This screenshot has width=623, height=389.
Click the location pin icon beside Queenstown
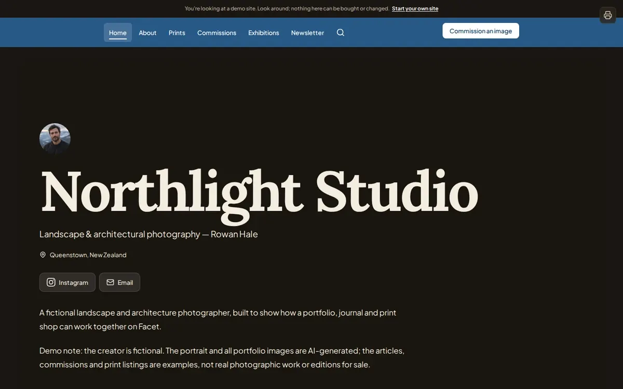pos(43,255)
